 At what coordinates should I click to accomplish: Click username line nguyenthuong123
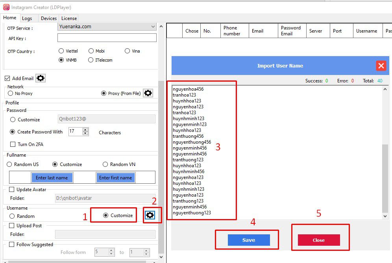click(192, 213)
